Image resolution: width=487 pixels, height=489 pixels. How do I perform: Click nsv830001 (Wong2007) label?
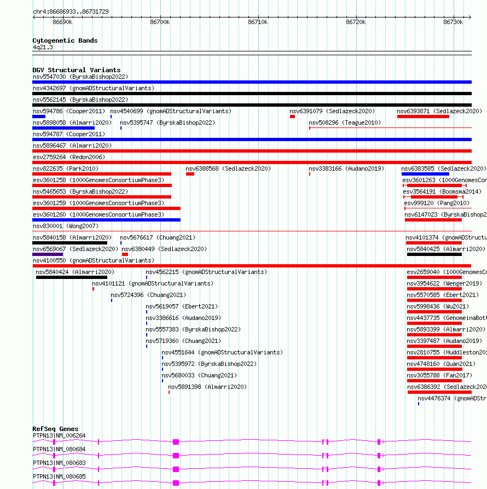click(66, 226)
